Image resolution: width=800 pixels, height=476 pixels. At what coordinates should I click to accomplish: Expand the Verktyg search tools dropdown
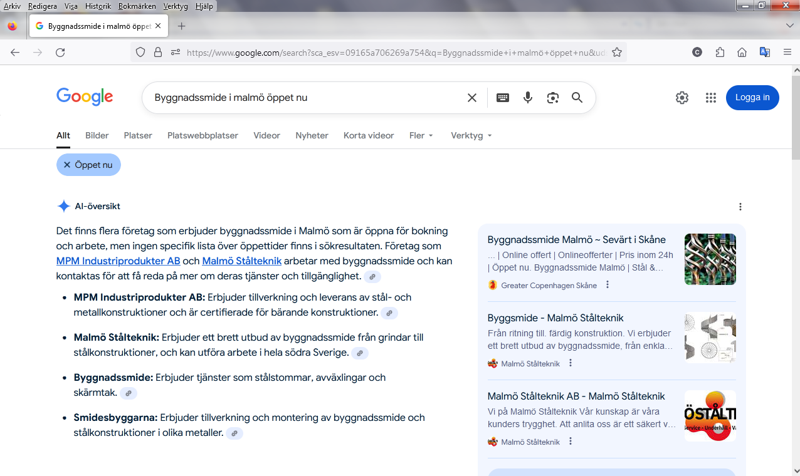(x=471, y=135)
